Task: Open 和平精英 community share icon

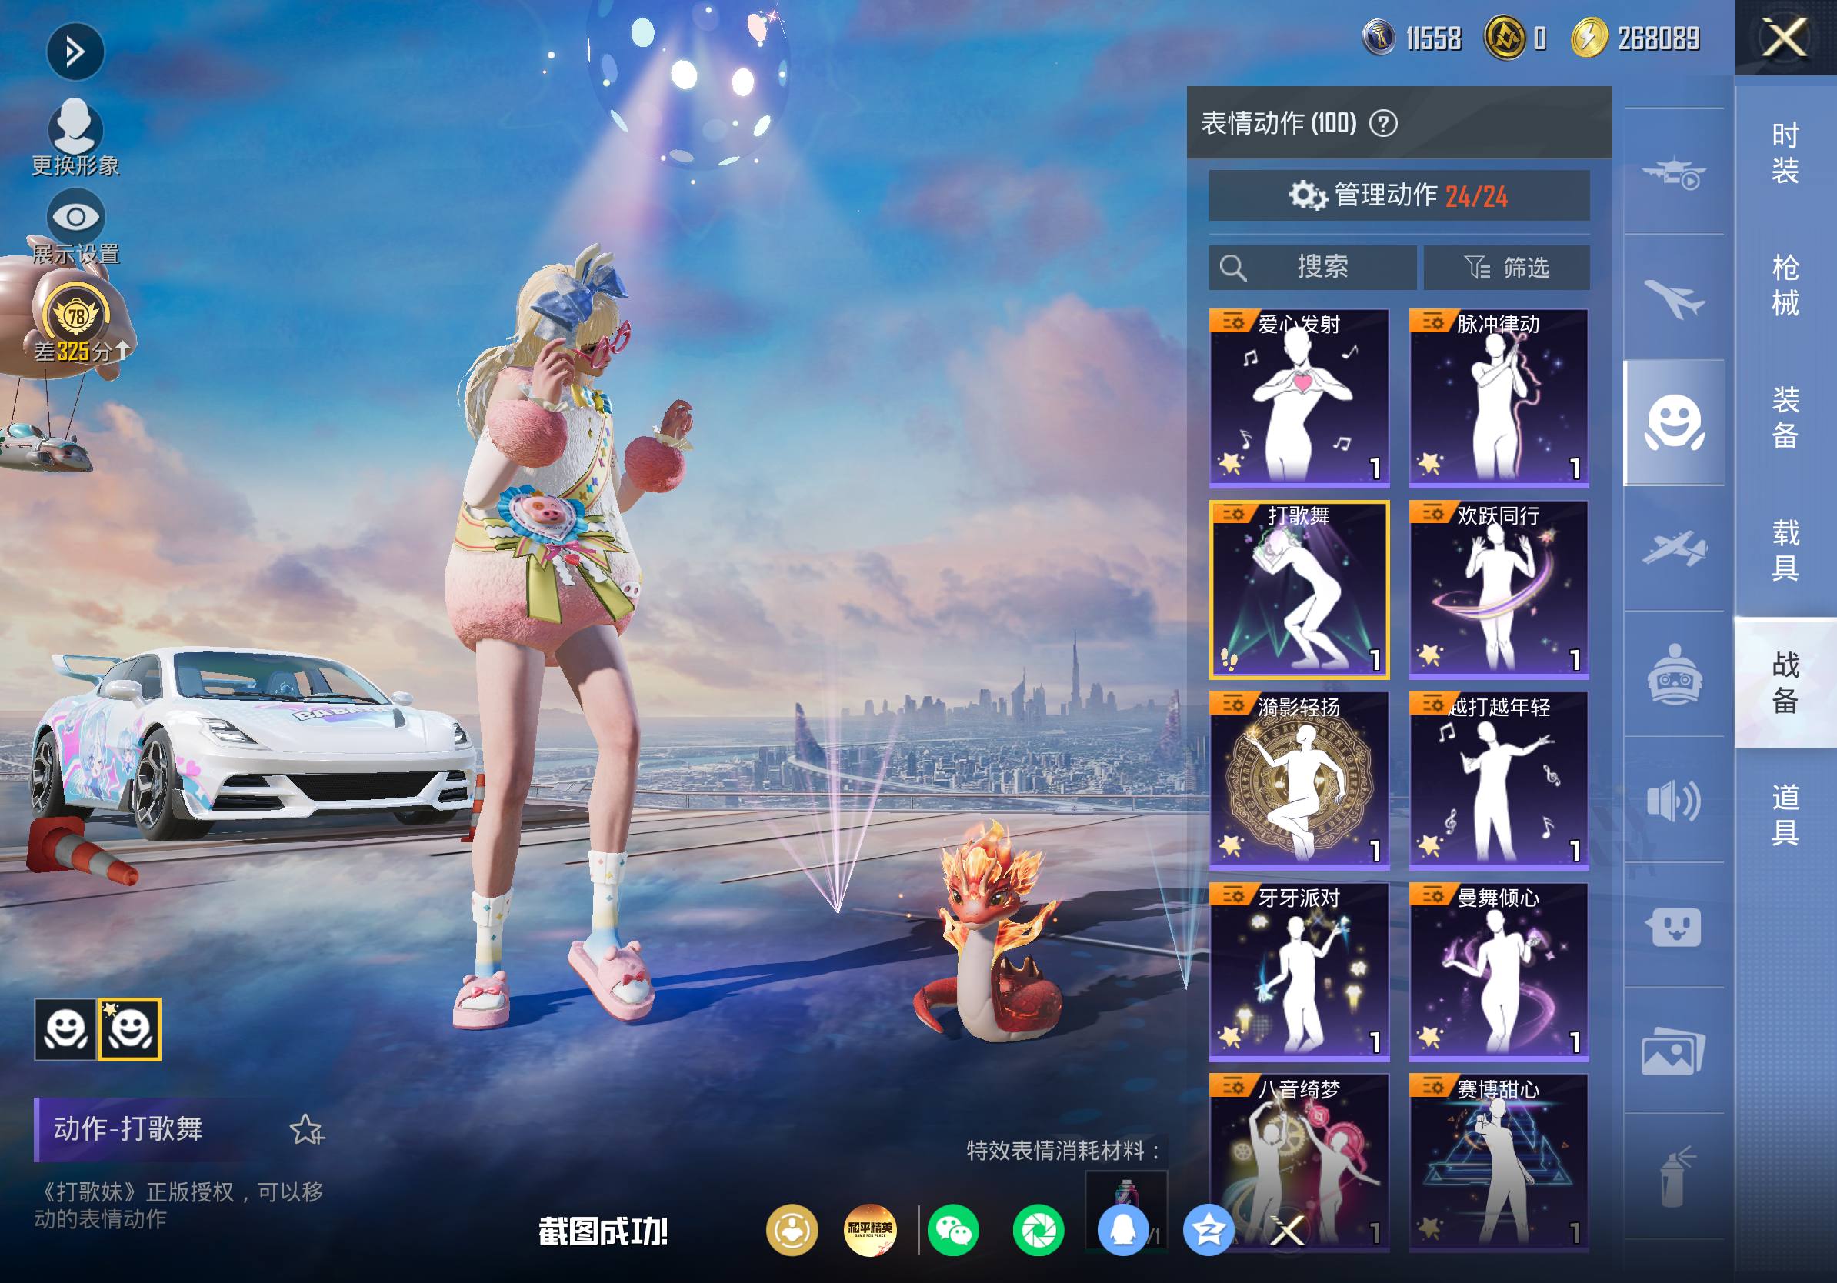Action: 870,1230
